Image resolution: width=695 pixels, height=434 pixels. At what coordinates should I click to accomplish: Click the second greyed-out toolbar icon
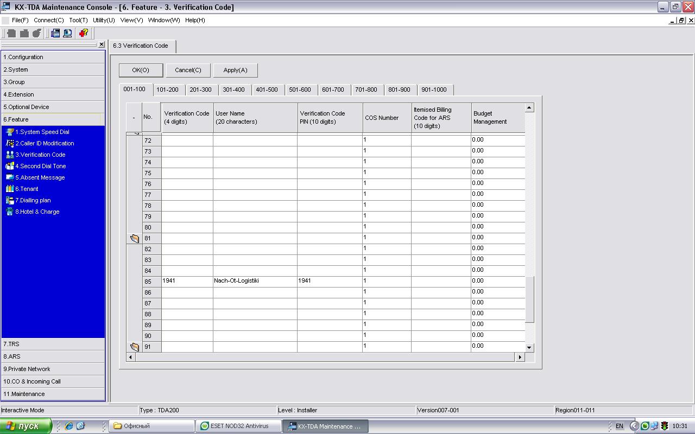coord(24,33)
